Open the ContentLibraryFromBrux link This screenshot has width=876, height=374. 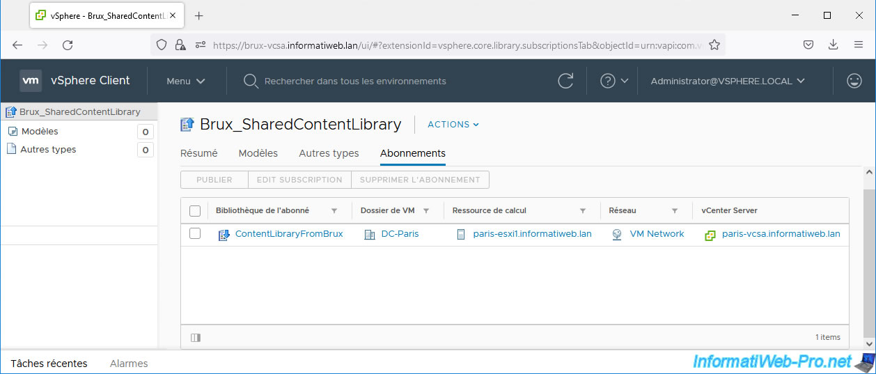point(288,234)
